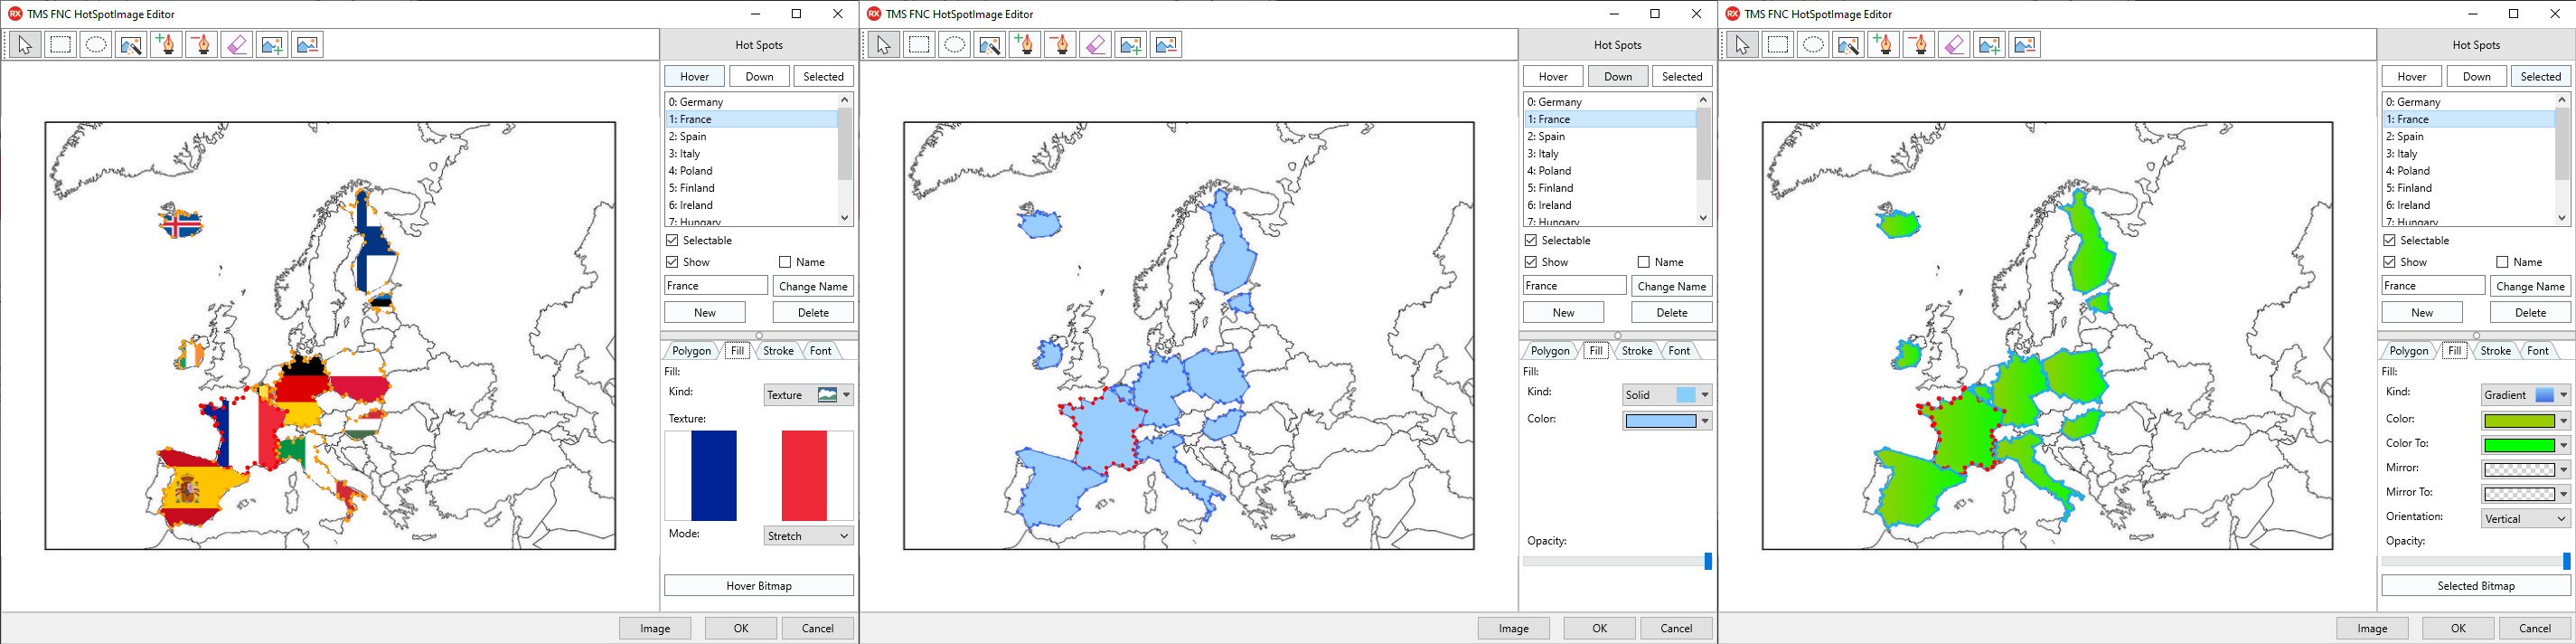Click remove image icon in middle window toolbar
The height and width of the screenshot is (644, 2576).
pos(1167,45)
